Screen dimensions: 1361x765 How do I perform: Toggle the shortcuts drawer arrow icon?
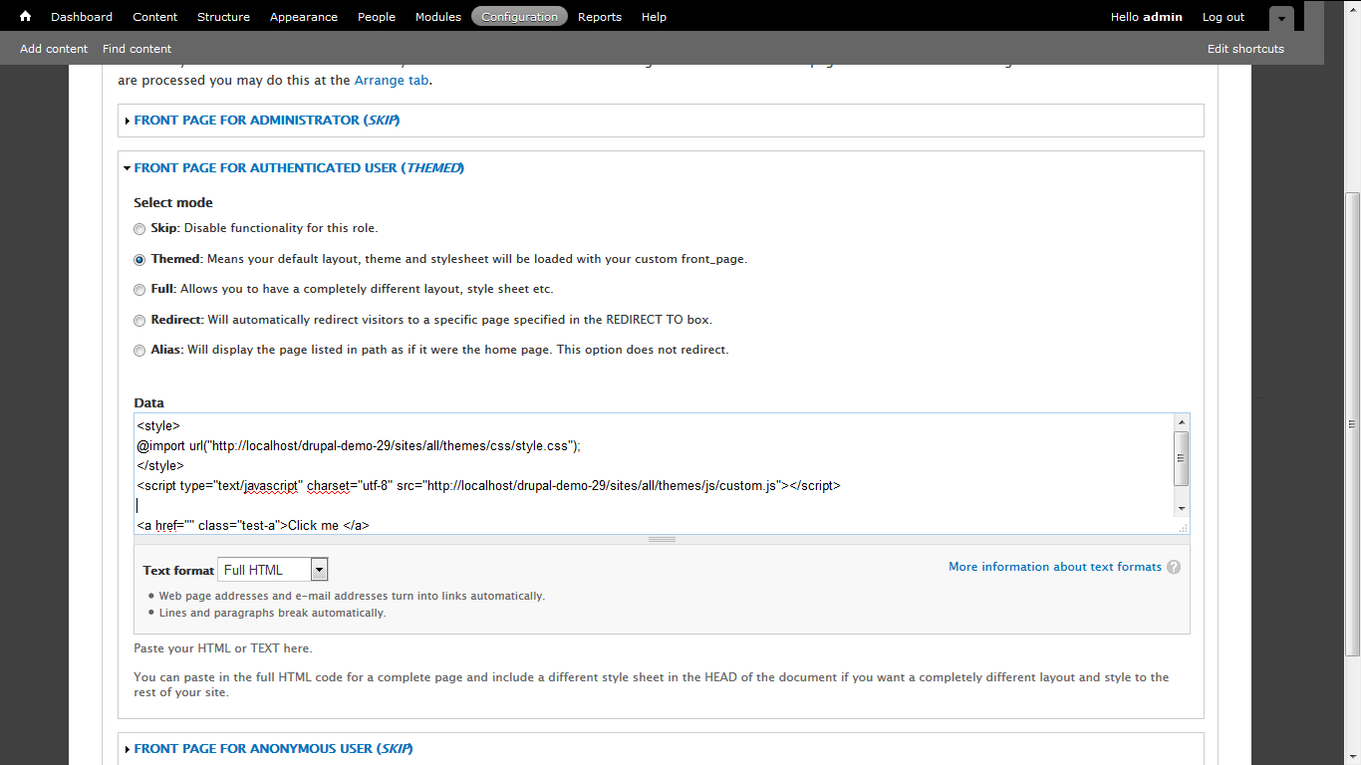1281,18
